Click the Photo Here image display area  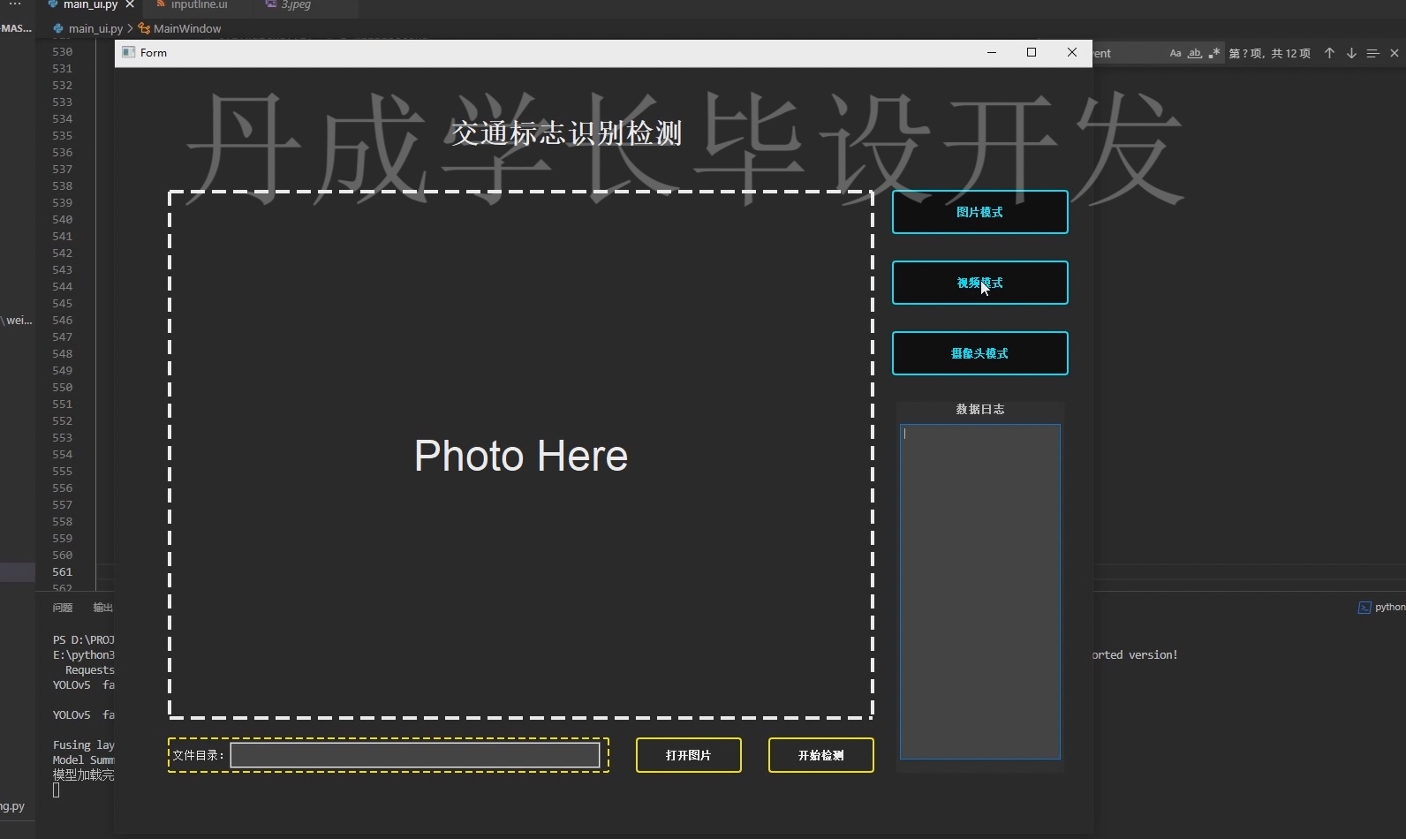click(x=521, y=455)
